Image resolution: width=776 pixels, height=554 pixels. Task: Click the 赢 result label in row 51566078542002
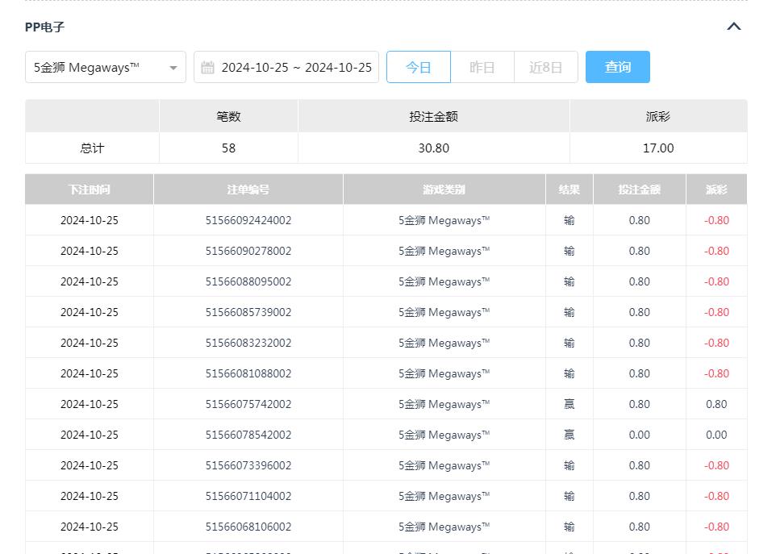[569, 435]
